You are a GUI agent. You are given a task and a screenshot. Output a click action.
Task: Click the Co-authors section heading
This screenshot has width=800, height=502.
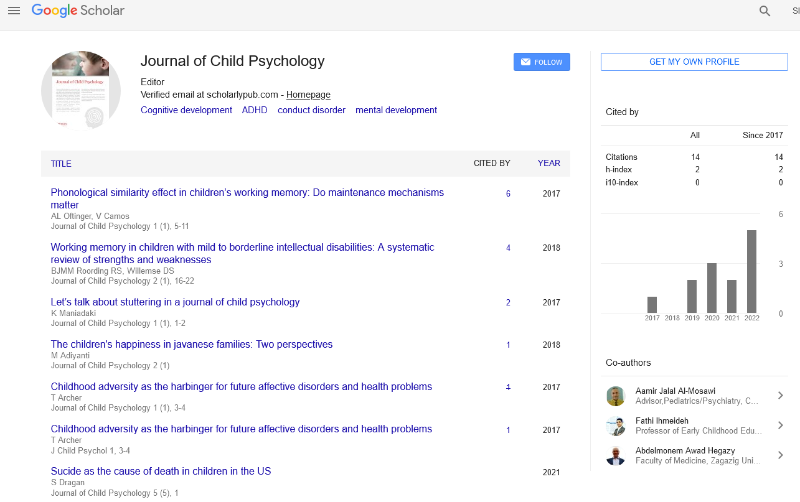(x=628, y=362)
